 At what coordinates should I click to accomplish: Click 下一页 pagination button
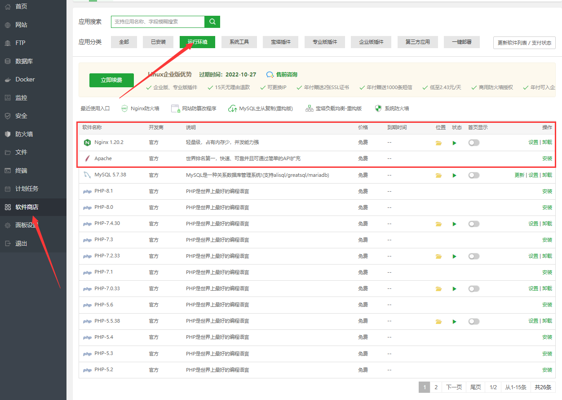tap(454, 387)
